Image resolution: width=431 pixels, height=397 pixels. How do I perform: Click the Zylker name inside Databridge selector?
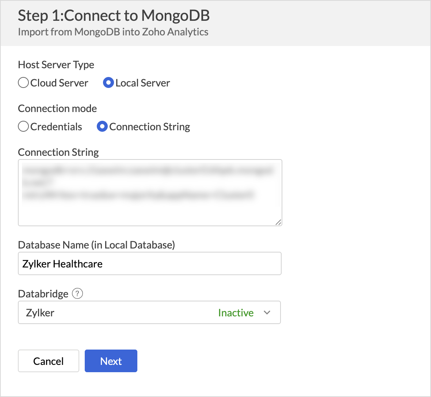[x=40, y=313]
